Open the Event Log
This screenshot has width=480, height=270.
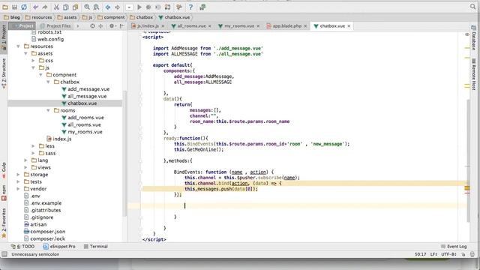[x=454, y=247]
